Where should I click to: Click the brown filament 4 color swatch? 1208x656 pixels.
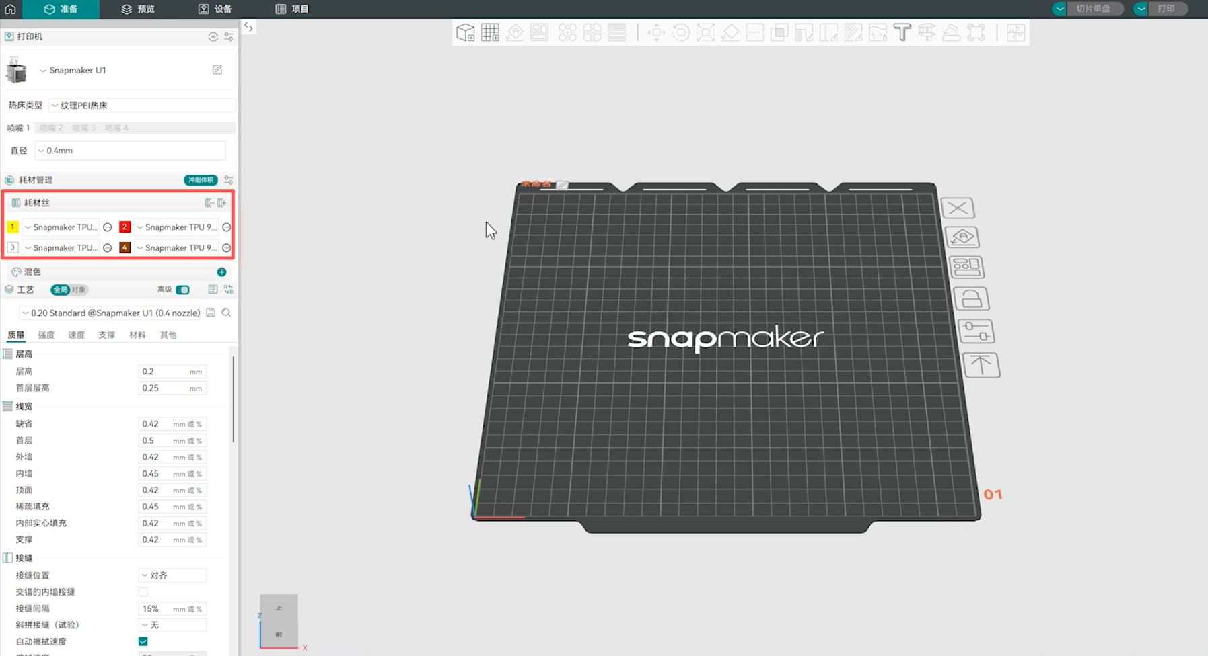(125, 248)
